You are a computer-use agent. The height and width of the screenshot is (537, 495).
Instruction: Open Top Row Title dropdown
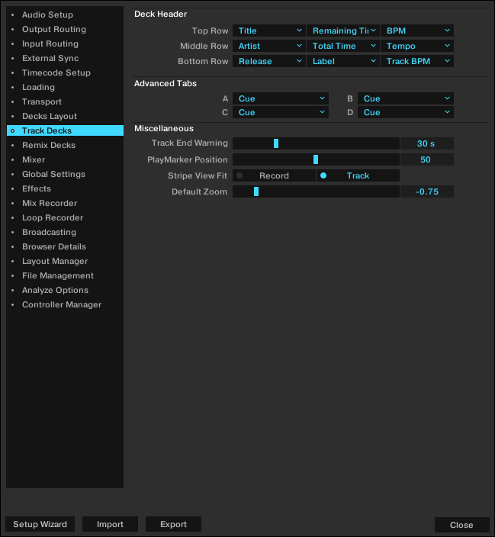(x=269, y=31)
